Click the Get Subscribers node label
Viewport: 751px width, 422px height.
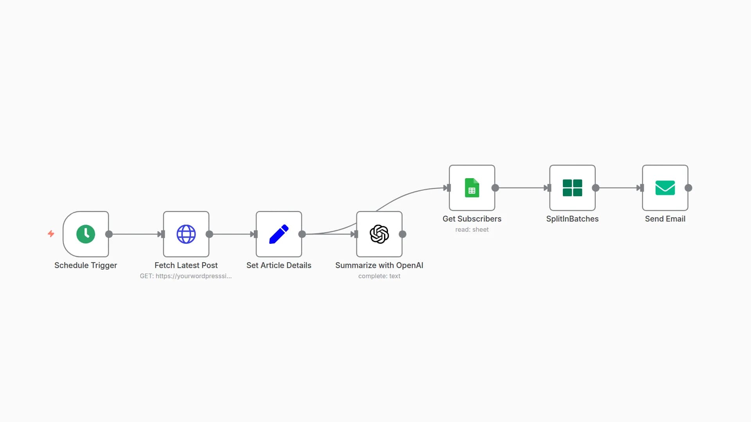click(472, 219)
